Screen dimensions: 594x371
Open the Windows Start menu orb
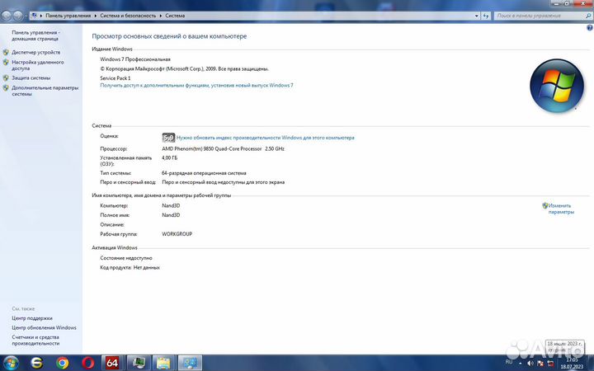(10, 363)
